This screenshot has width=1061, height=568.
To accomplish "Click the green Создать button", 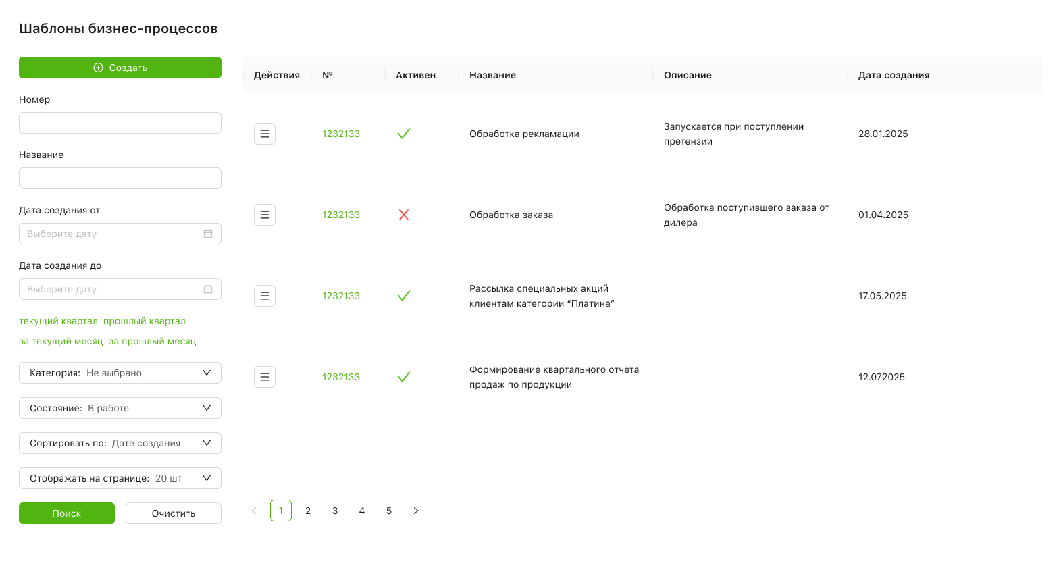I will pyautogui.click(x=120, y=68).
